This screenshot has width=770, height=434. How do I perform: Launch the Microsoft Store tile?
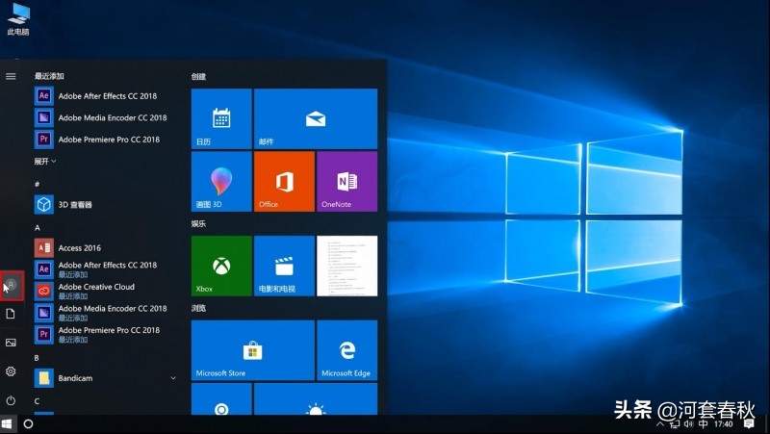pos(252,350)
